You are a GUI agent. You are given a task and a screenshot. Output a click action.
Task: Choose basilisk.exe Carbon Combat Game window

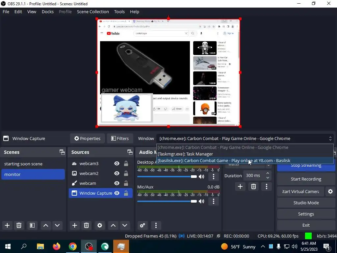point(245,161)
